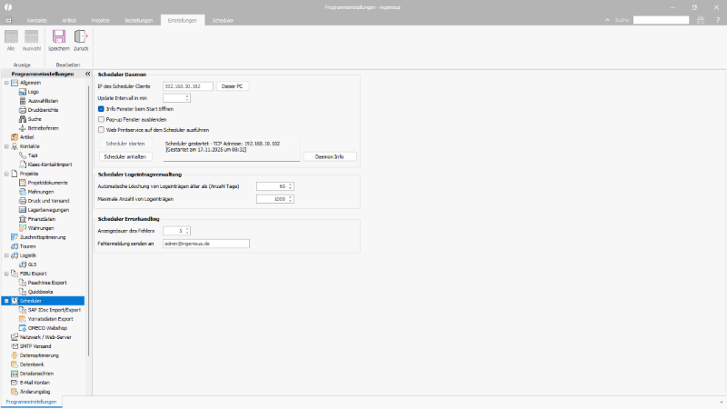This screenshot has height=409, width=727.
Task: Open Druckberichte printer icon
Action: 22,110
